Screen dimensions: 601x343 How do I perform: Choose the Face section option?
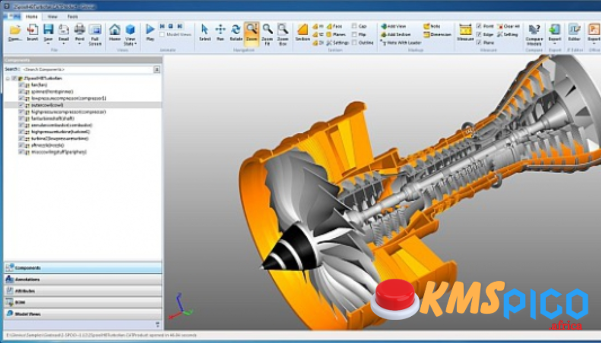(334, 26)
